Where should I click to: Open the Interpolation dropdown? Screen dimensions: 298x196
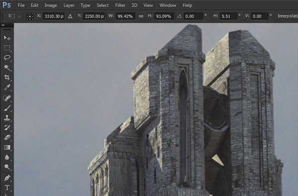(288, 16)
